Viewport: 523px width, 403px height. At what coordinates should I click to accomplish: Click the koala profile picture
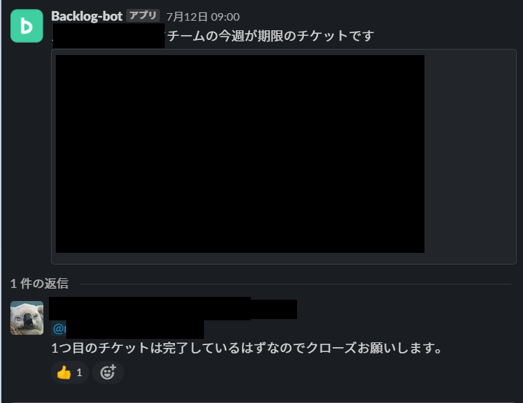[x=27, y=318]
